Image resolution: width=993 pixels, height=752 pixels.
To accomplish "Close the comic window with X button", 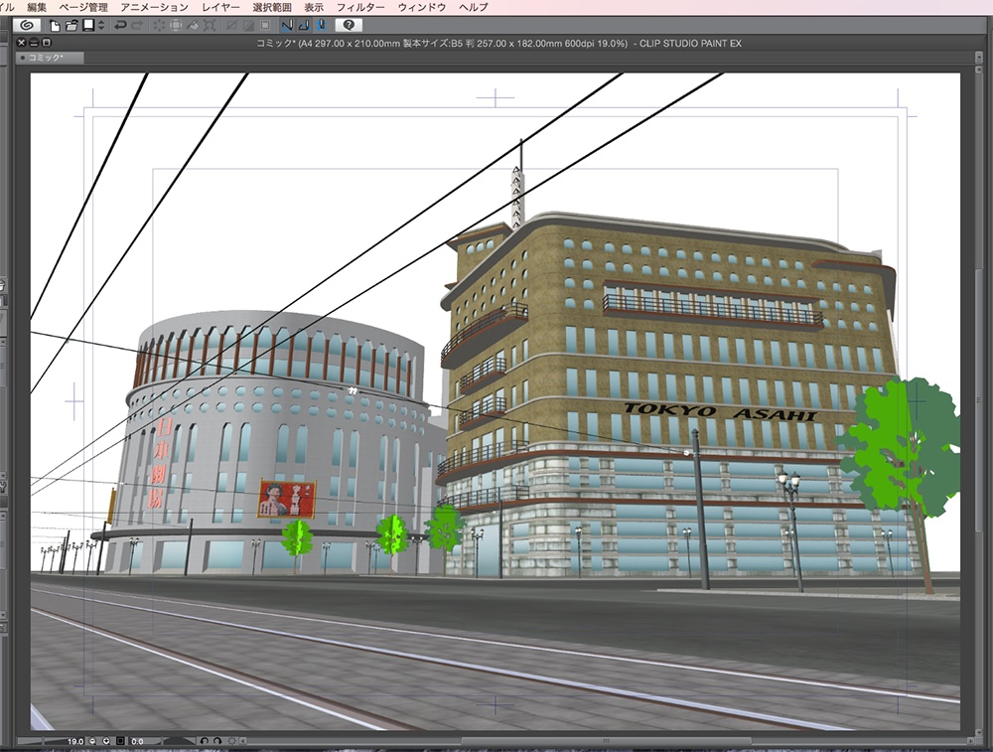I will point(22,43).
